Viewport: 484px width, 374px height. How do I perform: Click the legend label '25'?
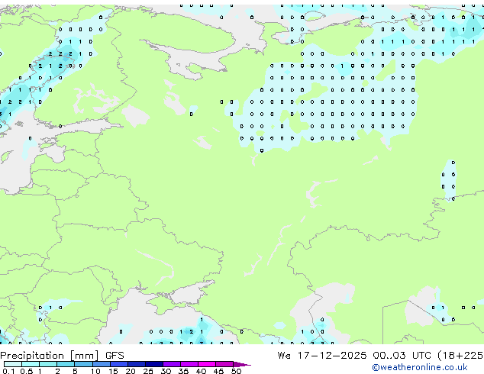click(148, 371)
